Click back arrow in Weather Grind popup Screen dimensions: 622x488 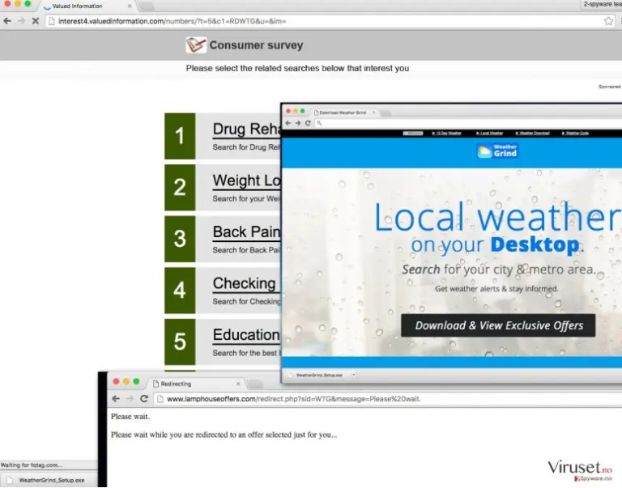pos(288,123)
